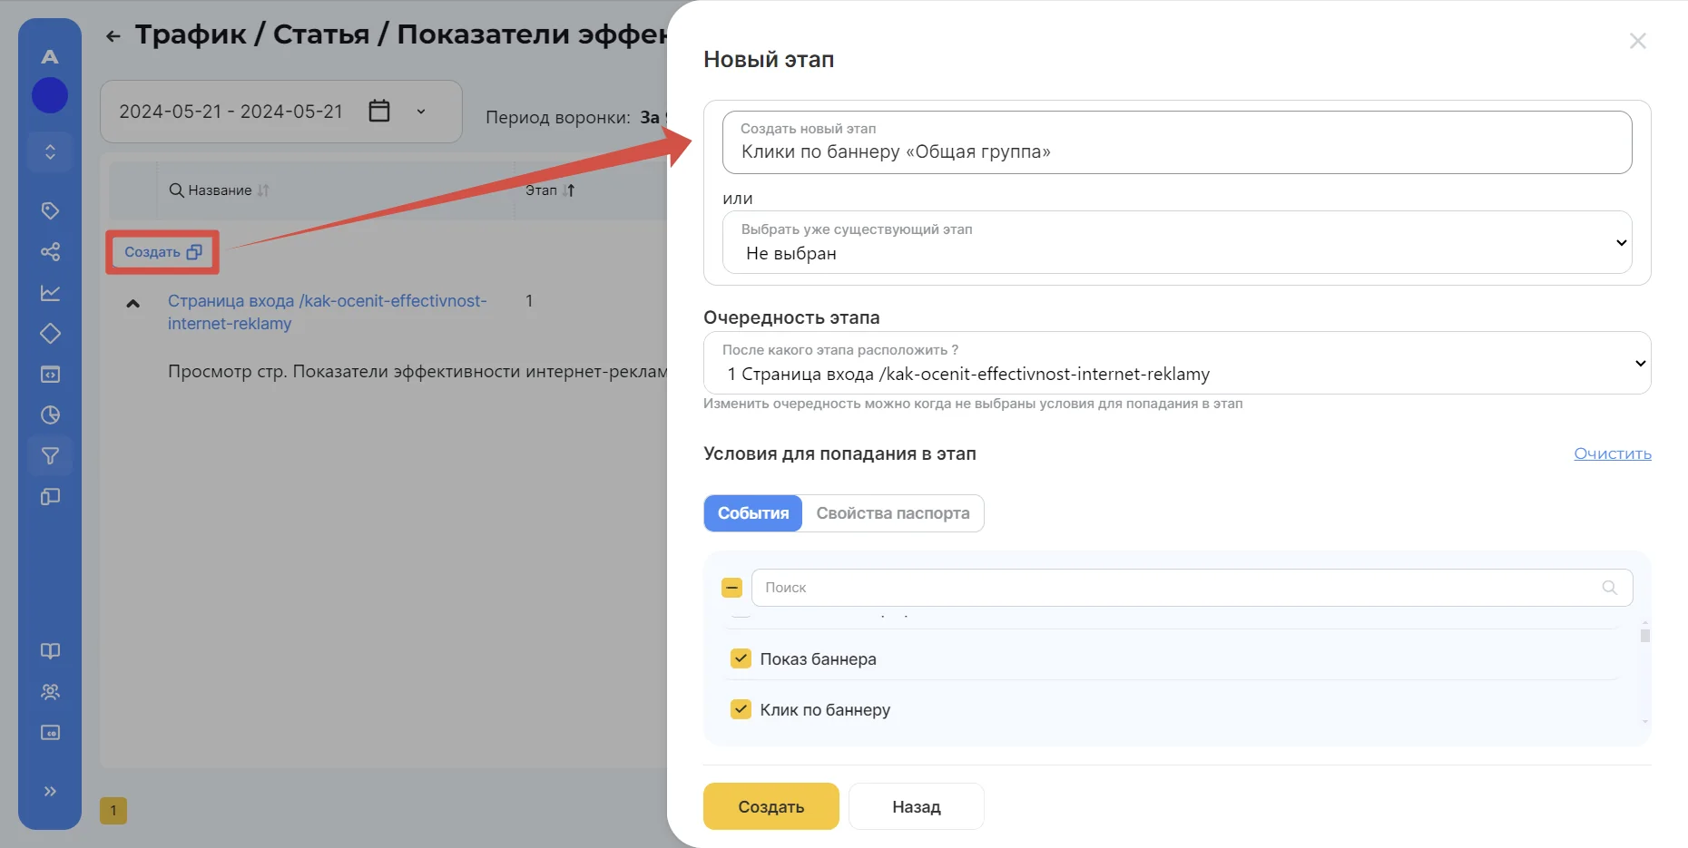Open the Выбрать уже существующий этап dropdown

1177,242
